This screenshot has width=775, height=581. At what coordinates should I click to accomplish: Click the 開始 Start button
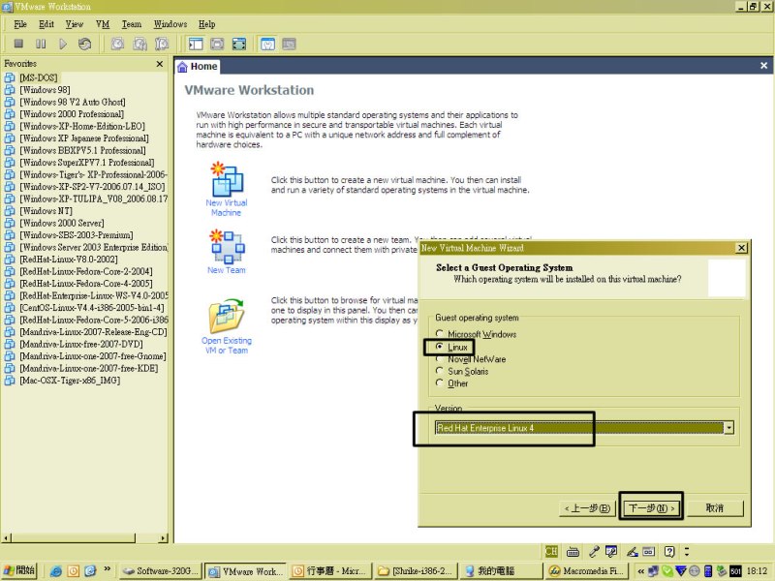pyautogui.click(x=18, y=570)
